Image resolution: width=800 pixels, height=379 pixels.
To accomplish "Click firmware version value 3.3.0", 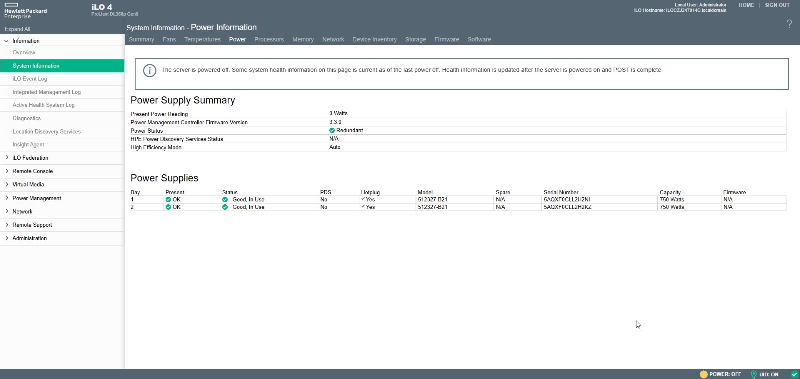I will point(335,122).
